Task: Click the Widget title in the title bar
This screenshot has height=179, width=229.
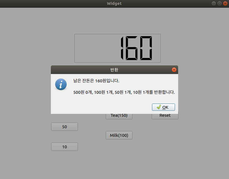Action: tap(114, 3)
